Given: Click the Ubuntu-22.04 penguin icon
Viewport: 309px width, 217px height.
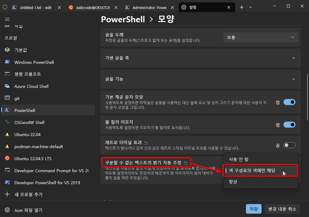Looking at the screenshot, I should click(7, 134).
